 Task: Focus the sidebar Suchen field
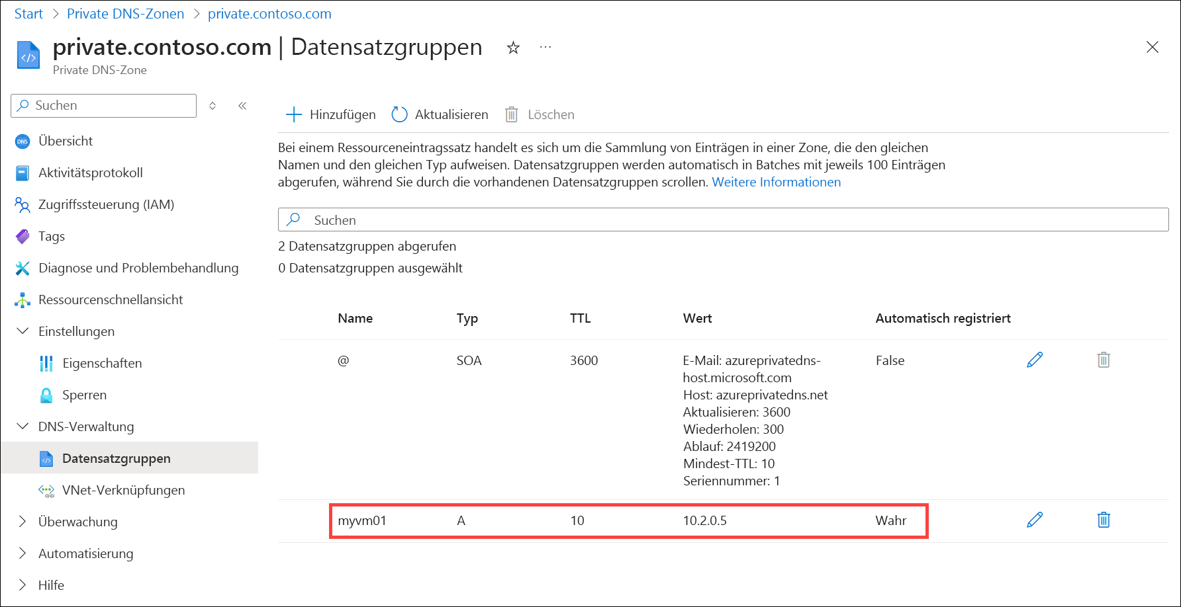104,106
